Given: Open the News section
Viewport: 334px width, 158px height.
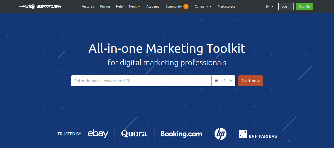Looking at the screenshot, I should pyautogui.click(x=133, y=6).
